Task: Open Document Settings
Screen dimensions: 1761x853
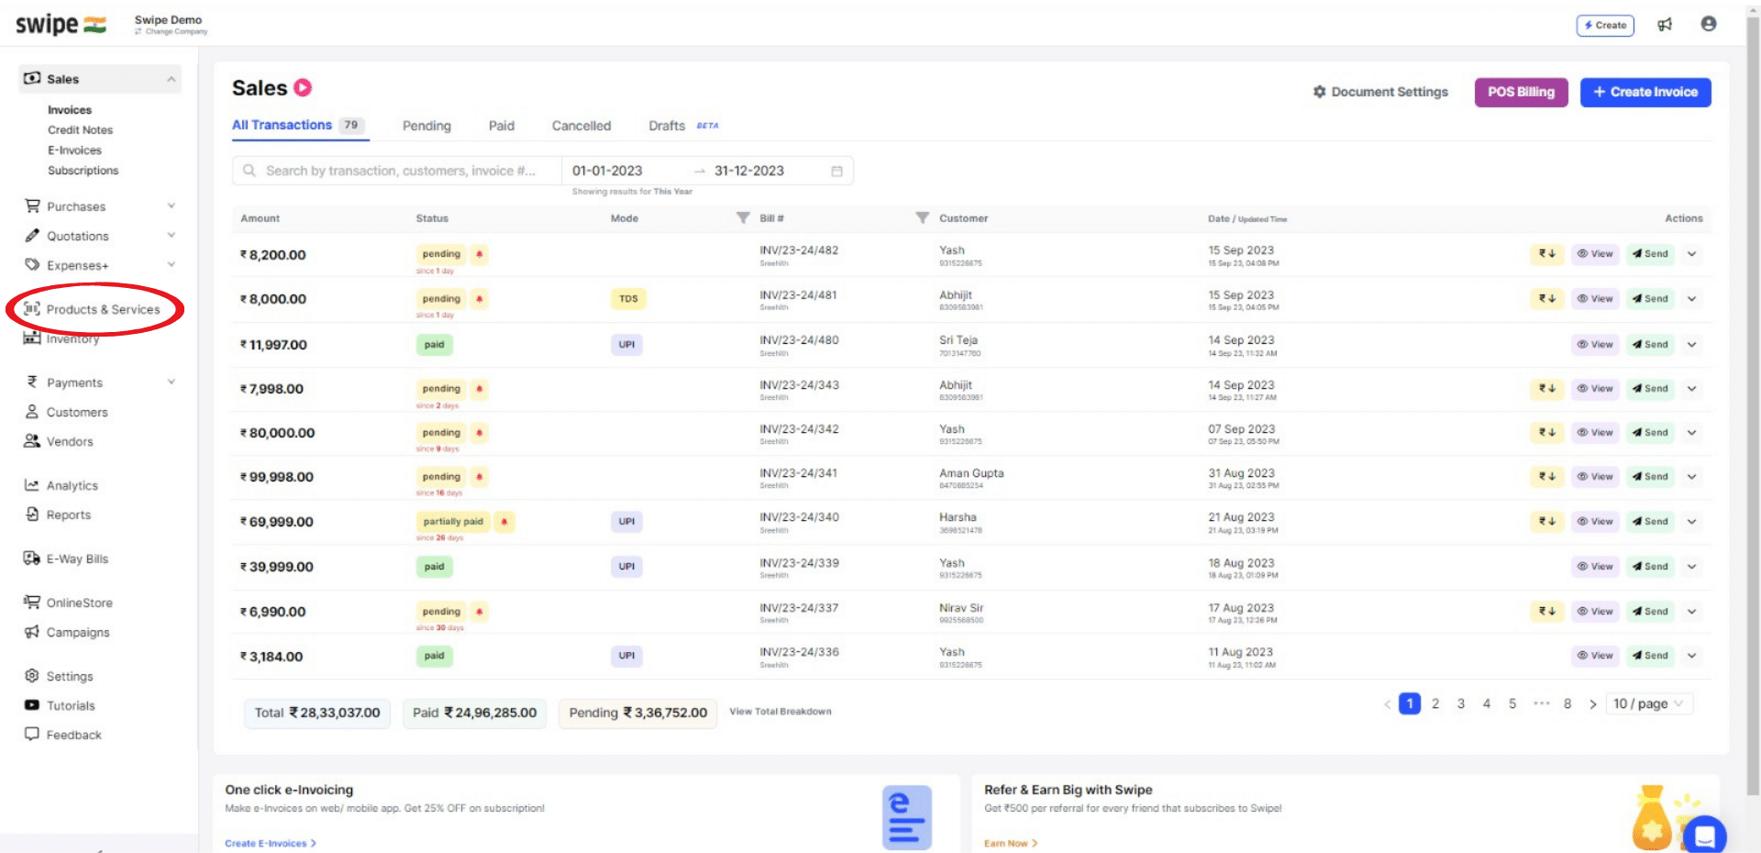Action: tap(1380, 93)
